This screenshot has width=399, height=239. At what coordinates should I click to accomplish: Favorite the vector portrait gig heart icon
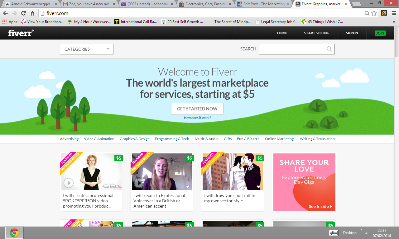[258, 187]
